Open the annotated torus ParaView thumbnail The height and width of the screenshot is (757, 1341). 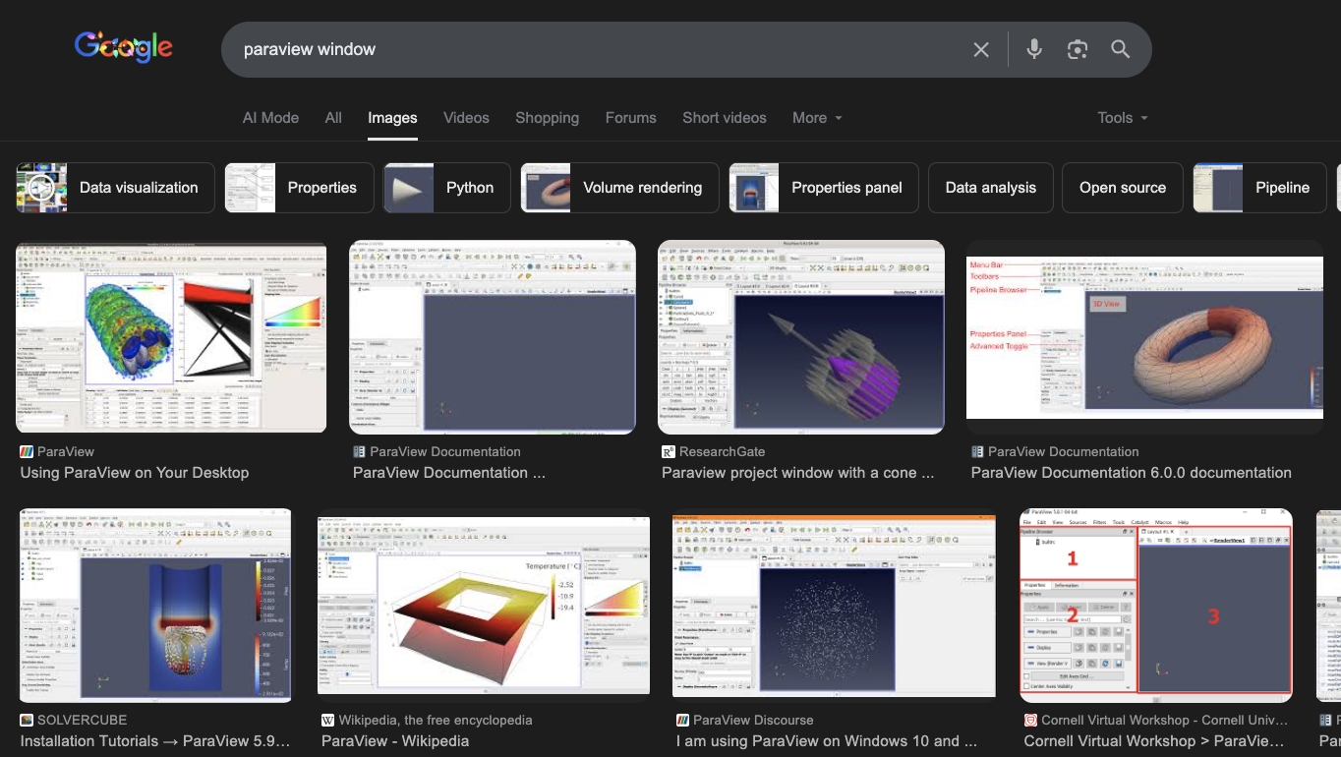click(1145, 336)
